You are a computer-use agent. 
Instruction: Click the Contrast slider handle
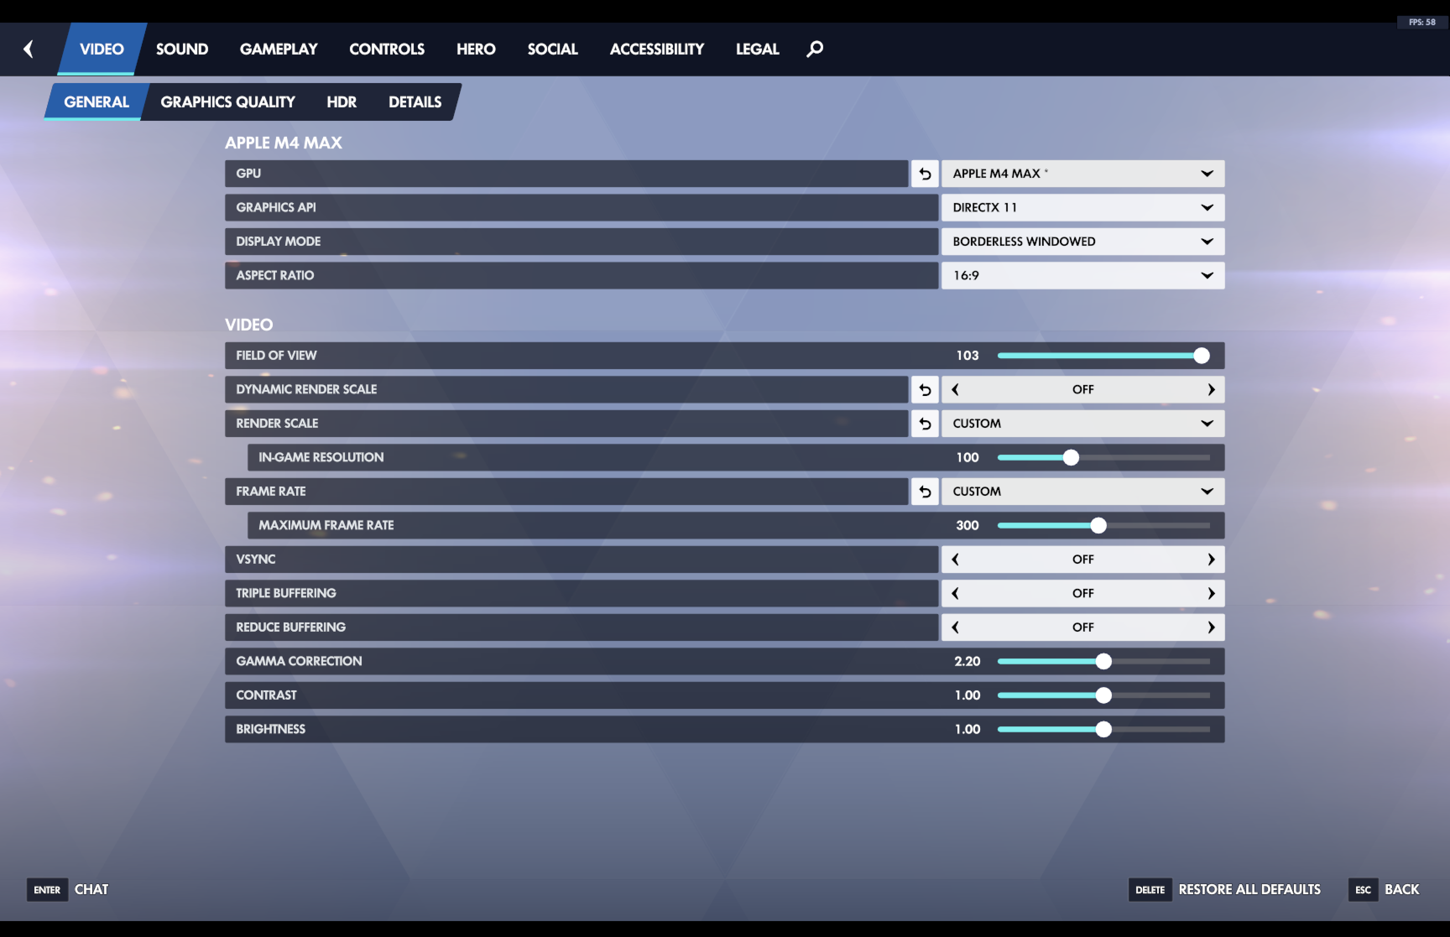(1103, 695)
